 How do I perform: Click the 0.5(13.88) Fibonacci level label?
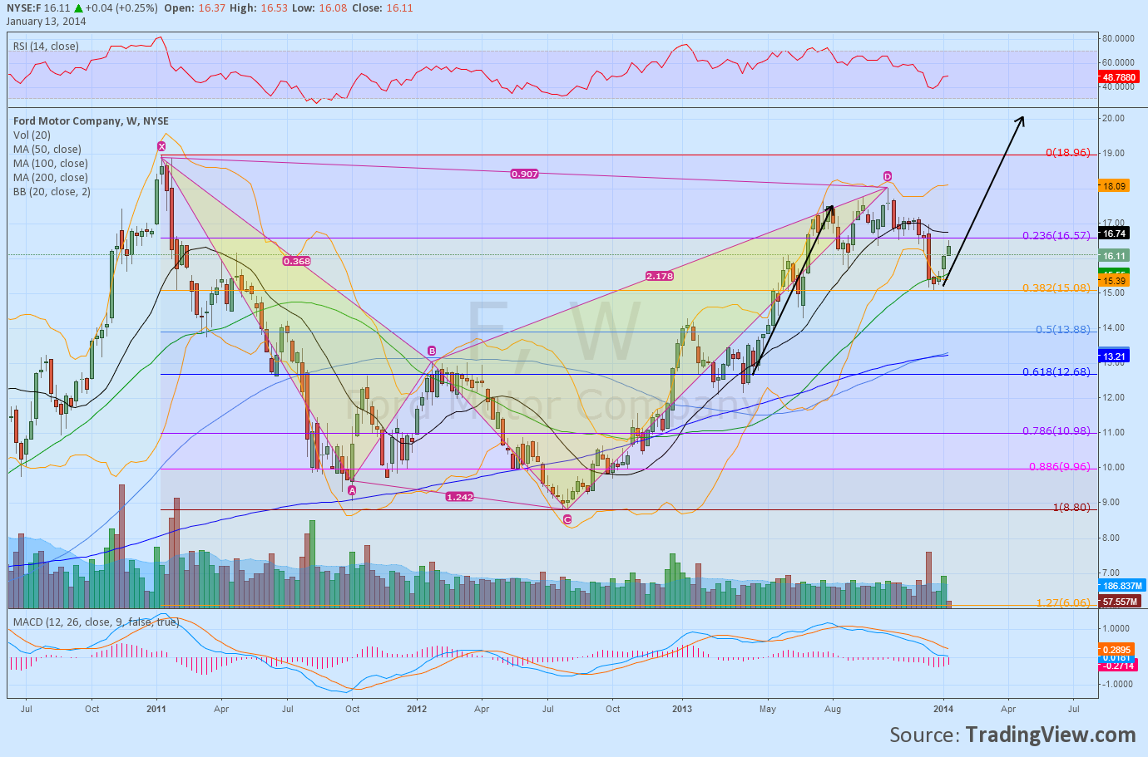[x=1062, y=330]
